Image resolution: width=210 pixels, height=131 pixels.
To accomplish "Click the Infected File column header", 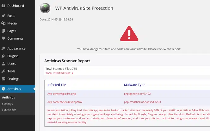I will coord(57,85).
